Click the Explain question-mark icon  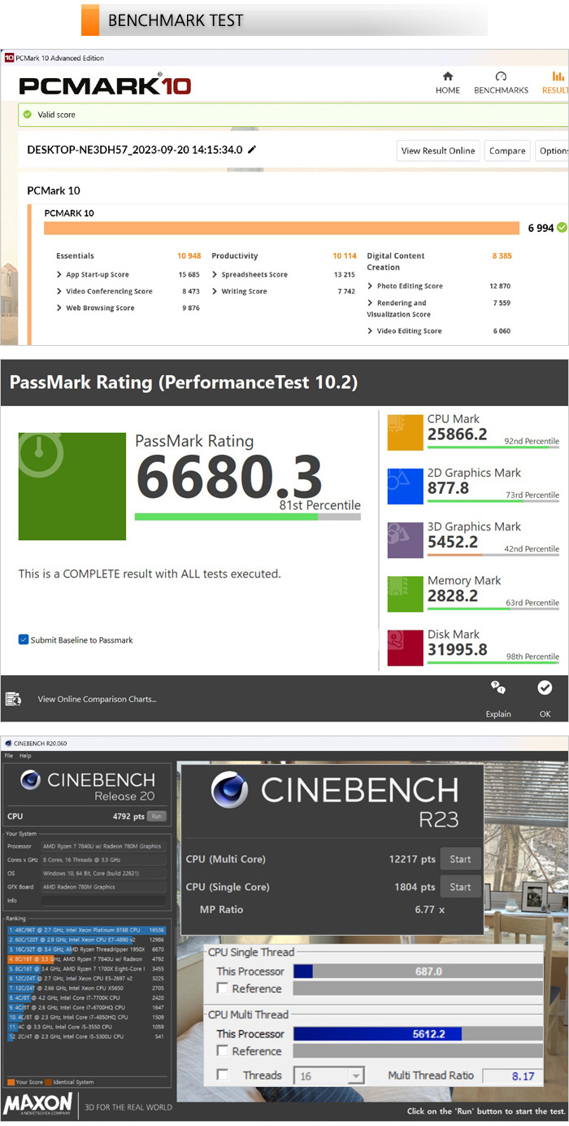point(498,688)
